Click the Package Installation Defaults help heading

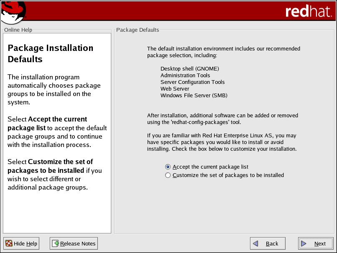click(x=50, y=53)
